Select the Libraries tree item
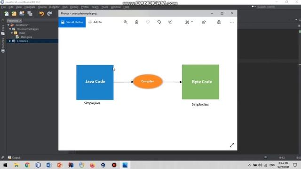 tap(23, 41)
